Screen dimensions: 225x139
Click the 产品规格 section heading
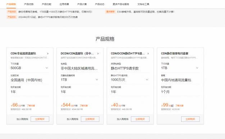pyautogui.click(x=105, y=39)
